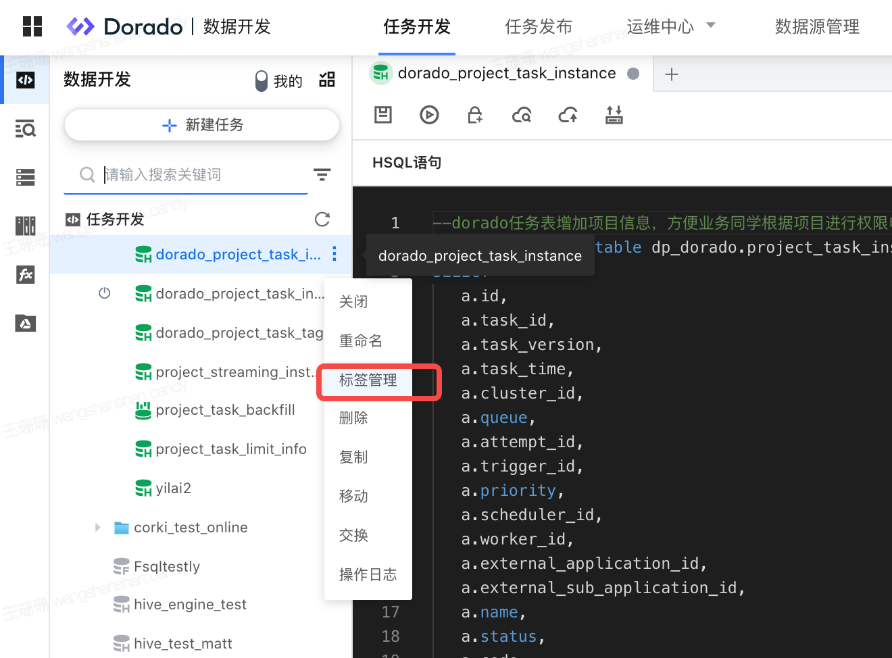Open the project_task_backfill task
Viewport: 892px width, 658px height.
225,410
